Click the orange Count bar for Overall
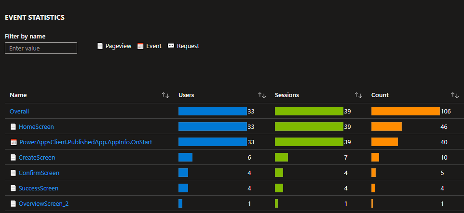 405,111
